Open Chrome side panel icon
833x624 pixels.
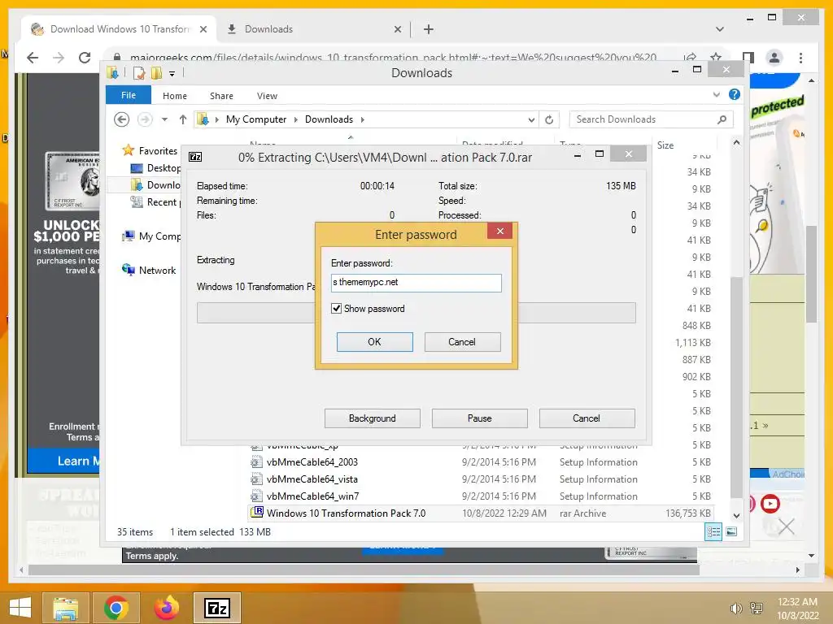[x=748, y=58]
